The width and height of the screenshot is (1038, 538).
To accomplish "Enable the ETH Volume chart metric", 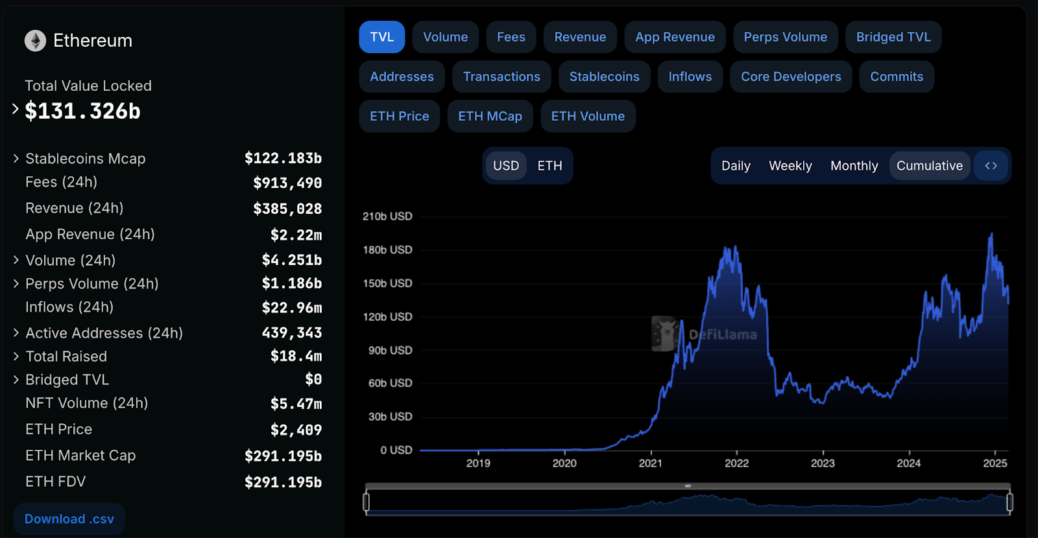I will point(588,116).
